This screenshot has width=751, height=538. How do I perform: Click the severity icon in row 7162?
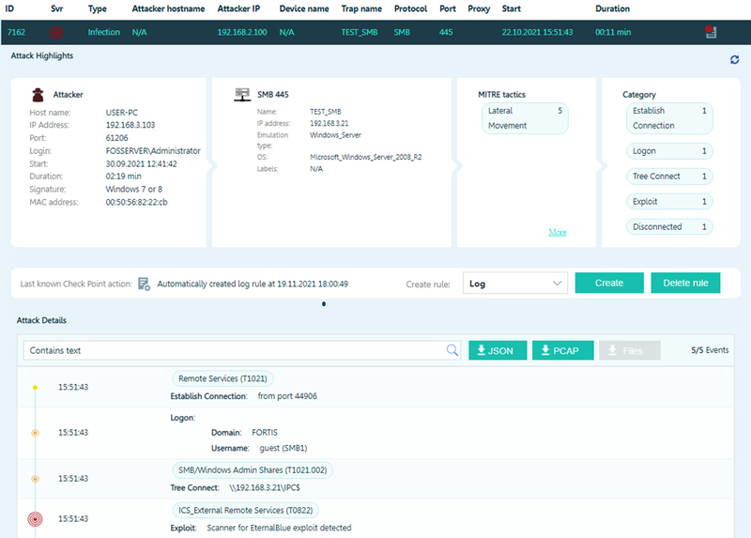point(56,32)
